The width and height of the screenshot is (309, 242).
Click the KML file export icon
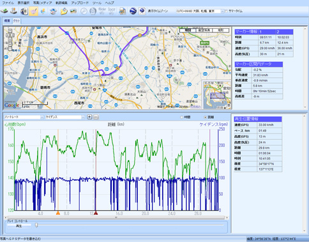(142, 11)
